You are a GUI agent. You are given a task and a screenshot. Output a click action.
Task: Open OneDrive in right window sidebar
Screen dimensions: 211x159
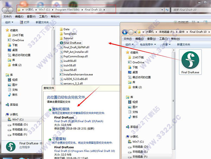[x=136, y=62]
